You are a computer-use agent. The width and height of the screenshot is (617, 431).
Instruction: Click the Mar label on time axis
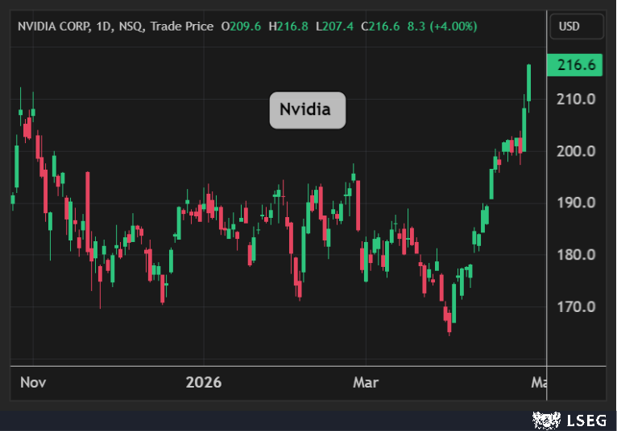tap(366, 382)
